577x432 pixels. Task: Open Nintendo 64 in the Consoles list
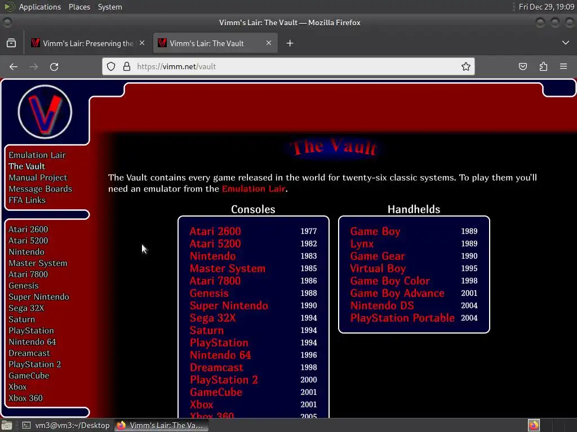(x=220, y=355)
